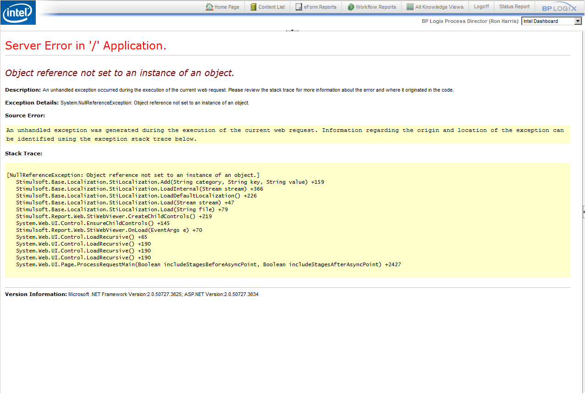This screenshot has width=585, height=395.
Task: Click the '[NullReferenceException: ...]' stack trace line
Action: 133,175
